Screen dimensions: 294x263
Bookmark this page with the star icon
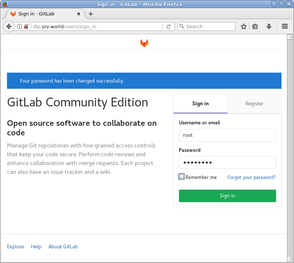click(x=244, y=26)
